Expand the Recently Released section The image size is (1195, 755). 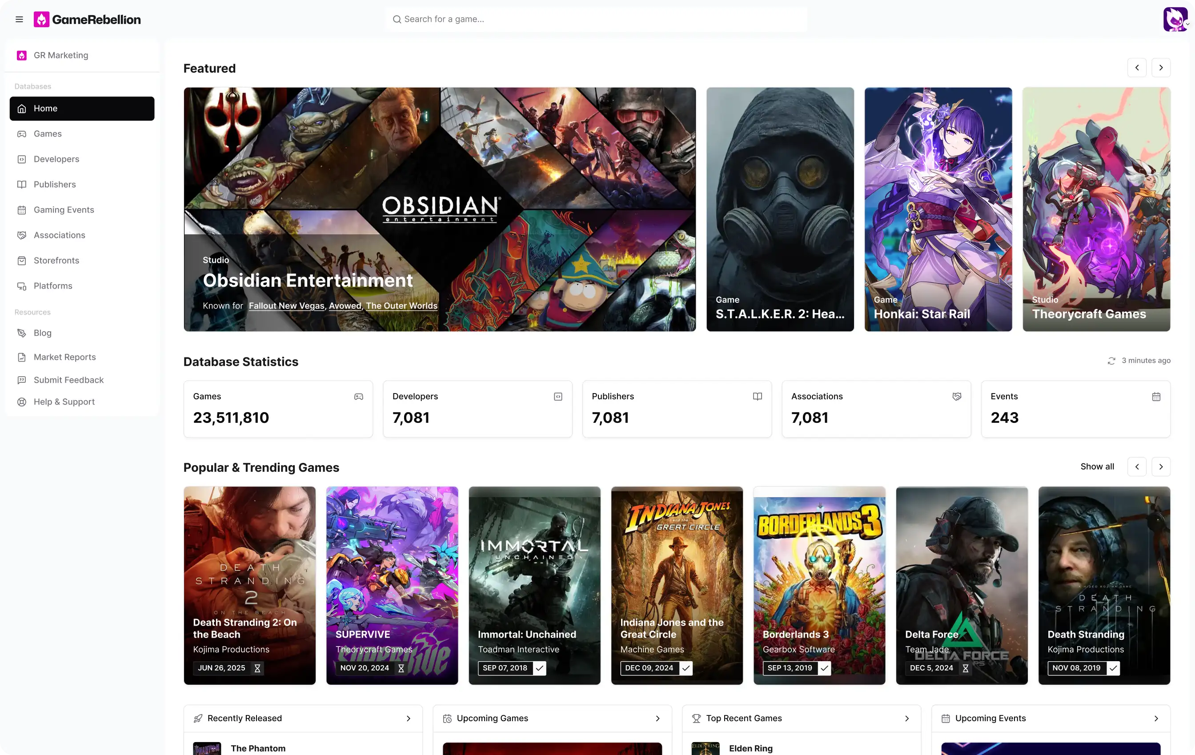409,718
